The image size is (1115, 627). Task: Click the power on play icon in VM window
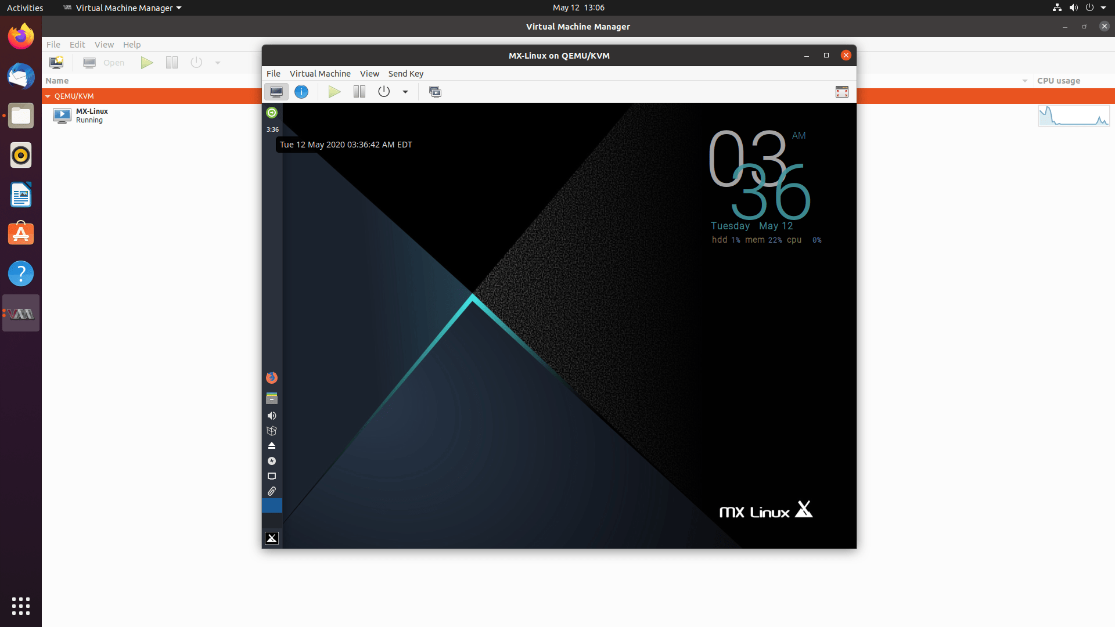[334, 92]
